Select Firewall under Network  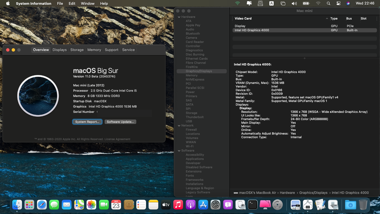click(x=191, y=130)
